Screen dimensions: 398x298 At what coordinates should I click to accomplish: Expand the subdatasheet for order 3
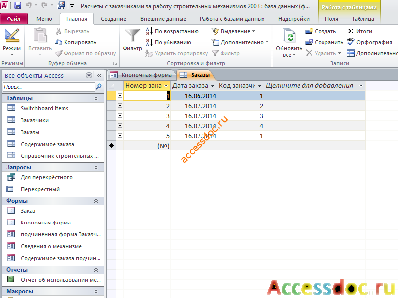120,116
